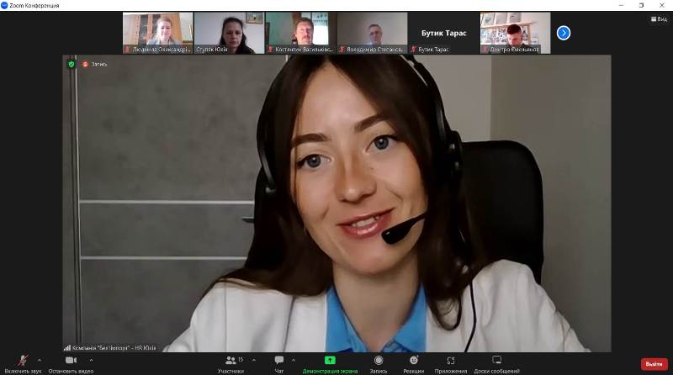Open Доски сообщений whiteboards
This screenshot has width=673, height=375.
point(496,364)
